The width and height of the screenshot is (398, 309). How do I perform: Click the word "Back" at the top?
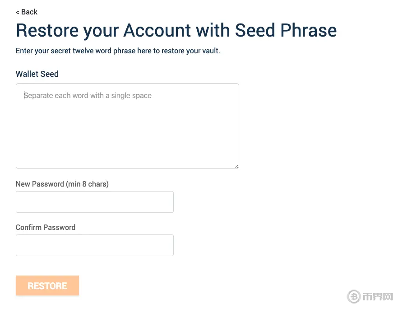[x=29, y=12]
